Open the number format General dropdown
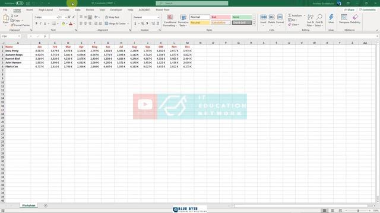Image resolution: width=380 pixels, height=213 pixels. point(159,17)
